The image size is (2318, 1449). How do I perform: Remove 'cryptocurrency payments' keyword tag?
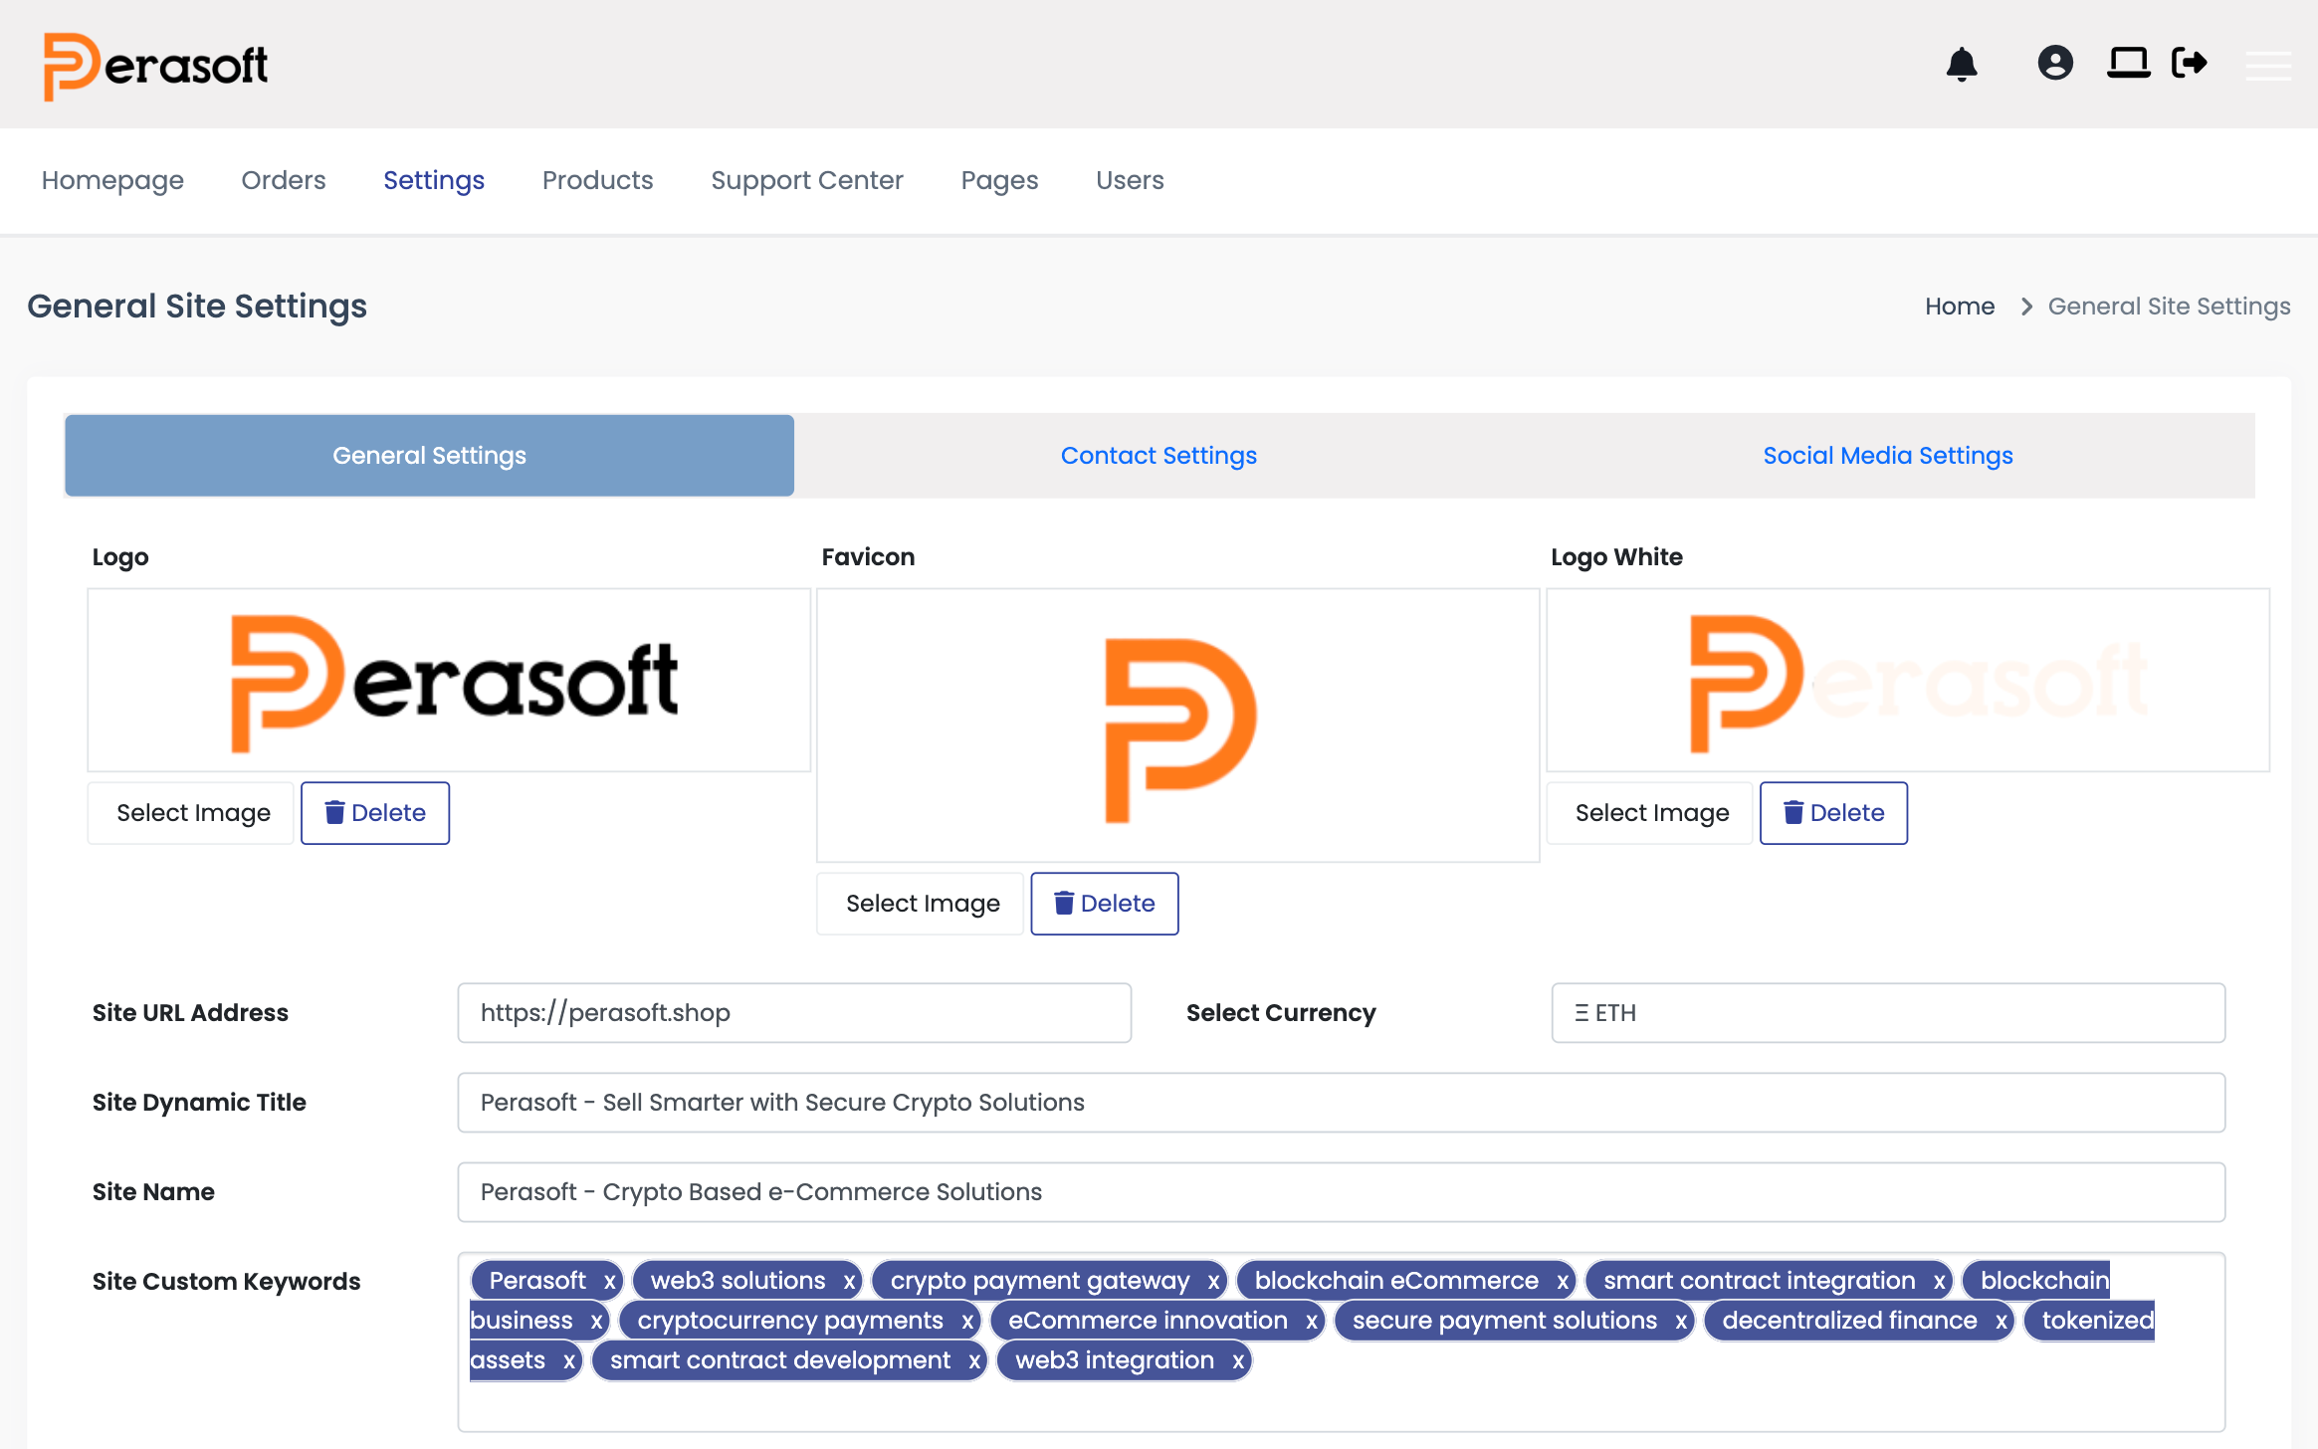pyautogui.click(x=966, y=1321)
